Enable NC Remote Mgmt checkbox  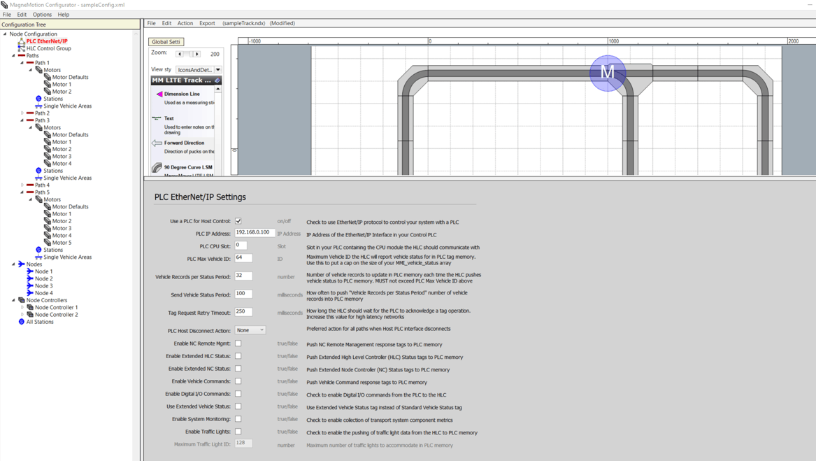point(238,343)
